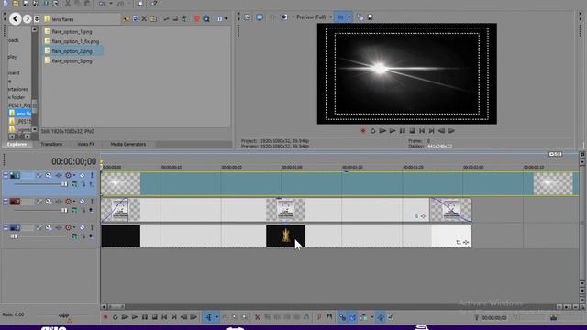Select flare_option_1_fix.png file
This screenshot has width=587, height=330.
pos(72,41)
